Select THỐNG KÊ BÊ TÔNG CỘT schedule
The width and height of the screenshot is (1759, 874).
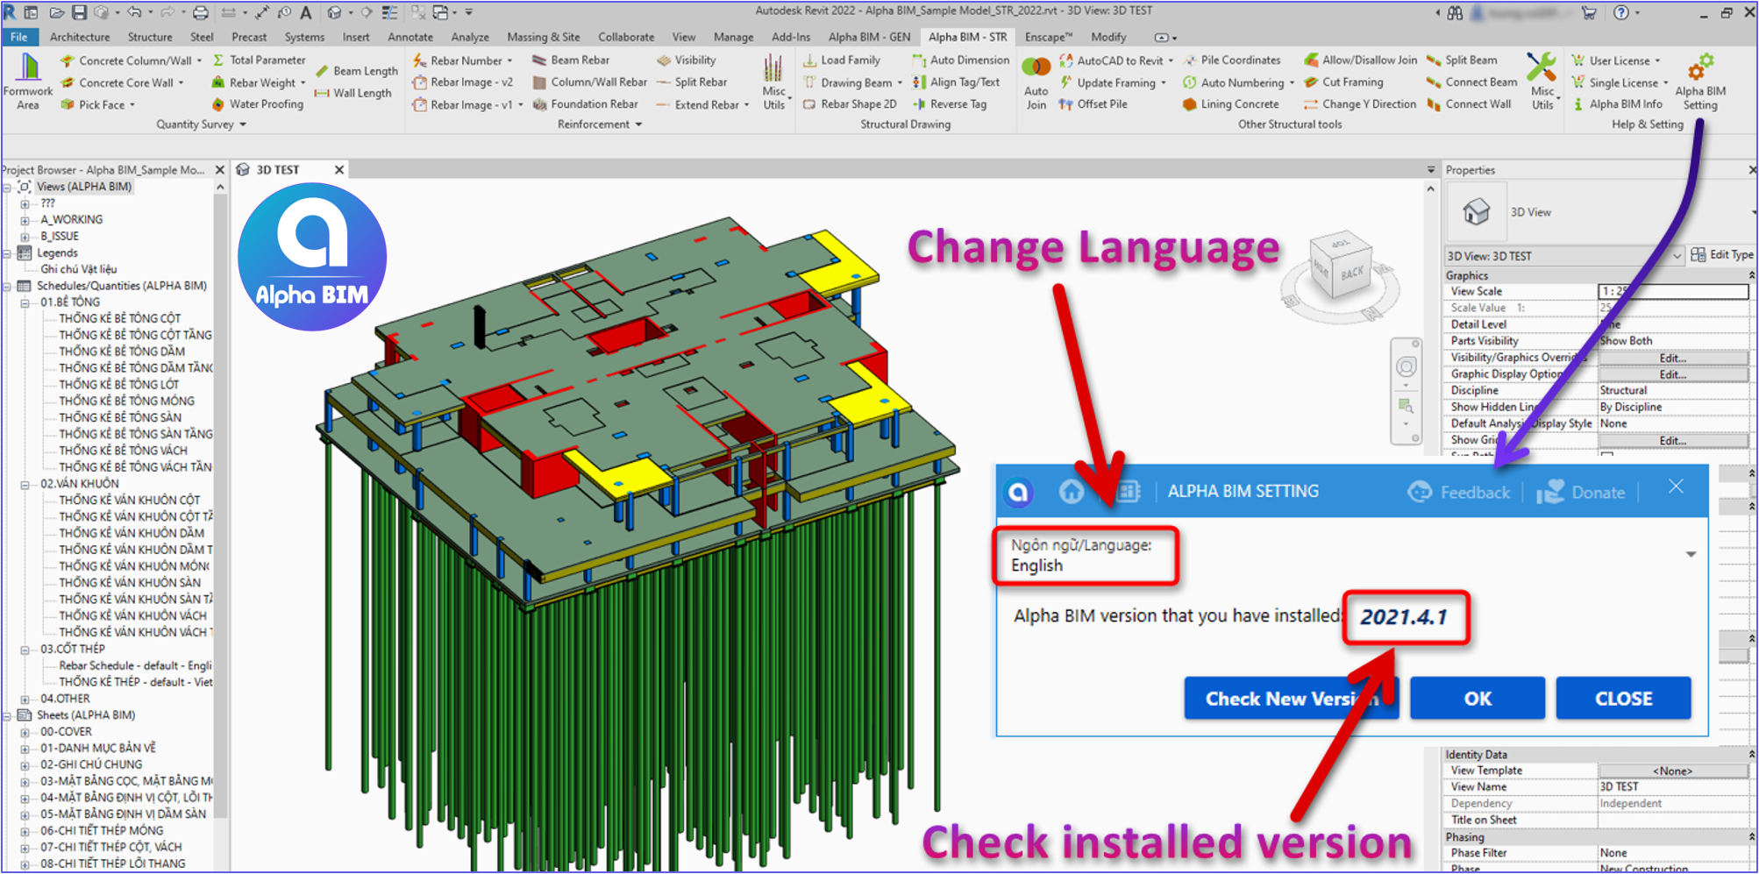(x=120, y=319)
